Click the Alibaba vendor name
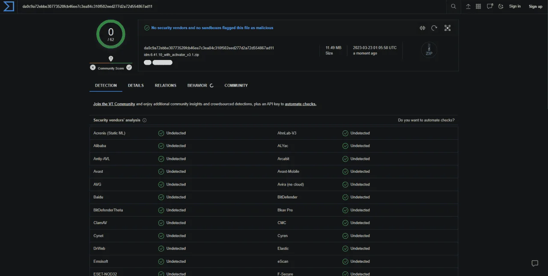 click(x=100, y=146)
